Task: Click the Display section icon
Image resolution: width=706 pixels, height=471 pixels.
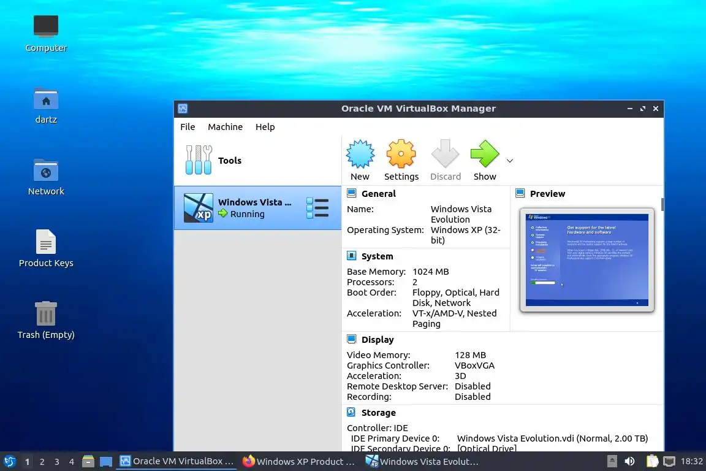Action: [x=352, y=339]
